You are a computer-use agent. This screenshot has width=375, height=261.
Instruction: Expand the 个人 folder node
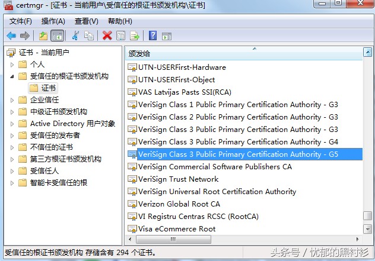coord(12,65)
